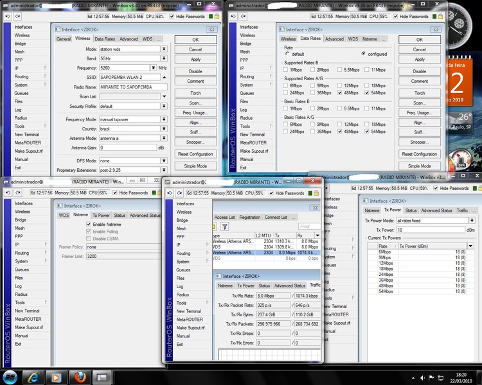Click the undo arrow in the top-left WinBox toolbar
The image size is (482, 385).
pyautogui.click(x=8, y=16)
